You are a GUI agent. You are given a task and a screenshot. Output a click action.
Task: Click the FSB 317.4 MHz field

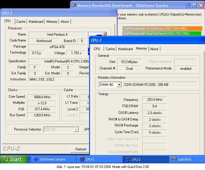[42, 109]
